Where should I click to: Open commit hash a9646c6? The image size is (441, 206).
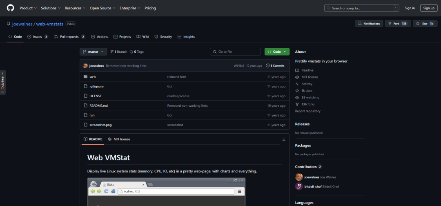pos(239,66)
